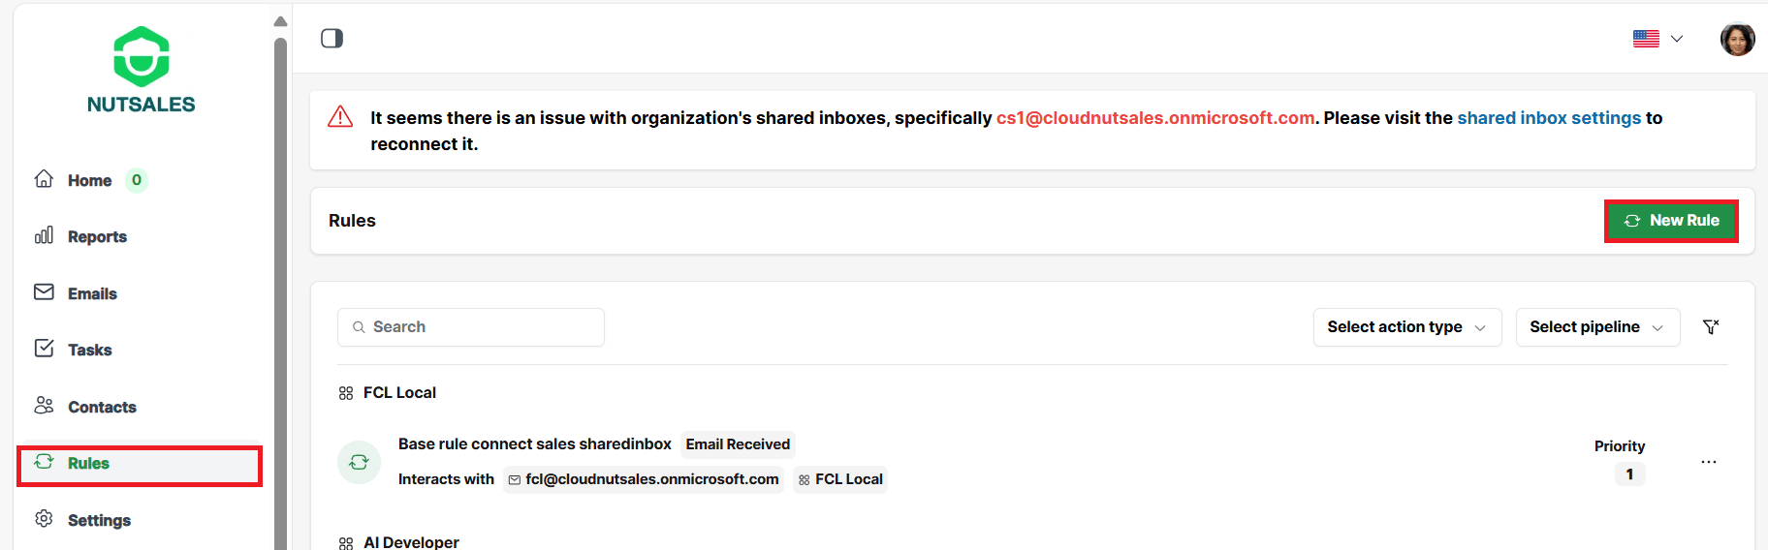
Task: Click the Settings gear icon
Action: (44, 519)
